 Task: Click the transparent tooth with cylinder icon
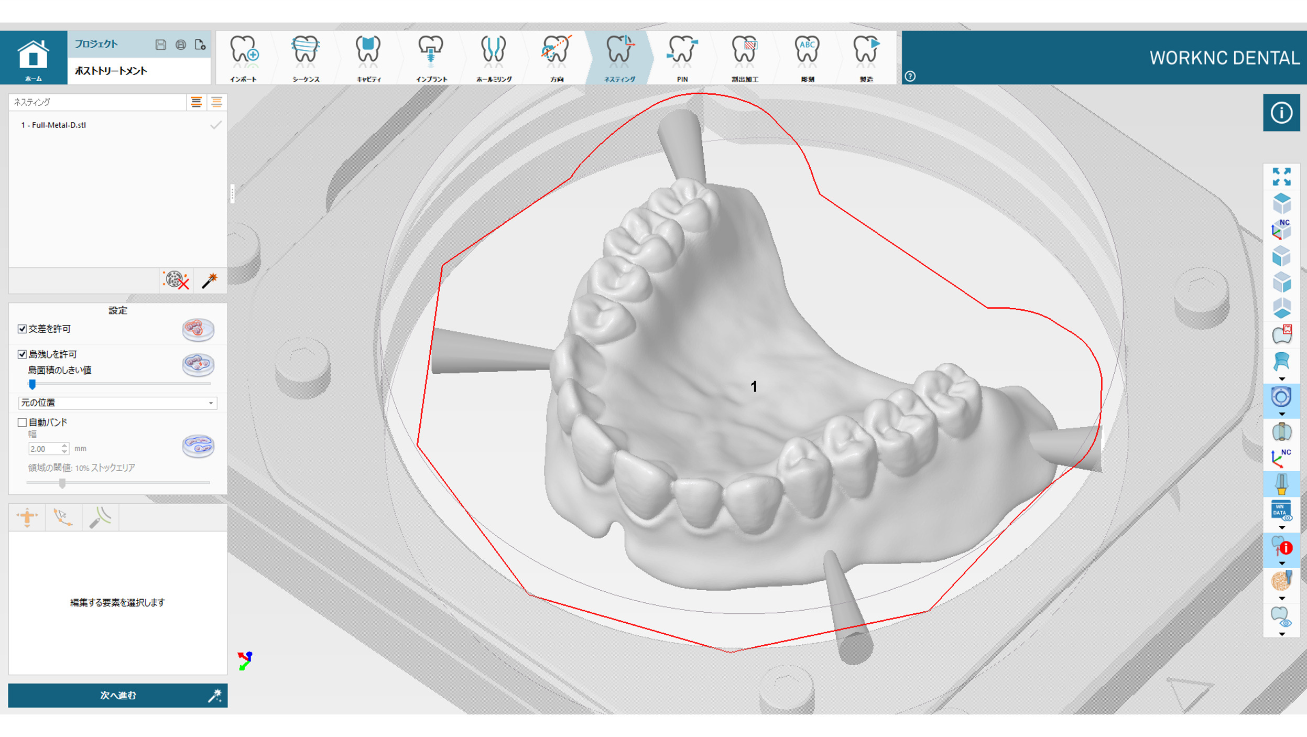click(x=1282, y=432)
